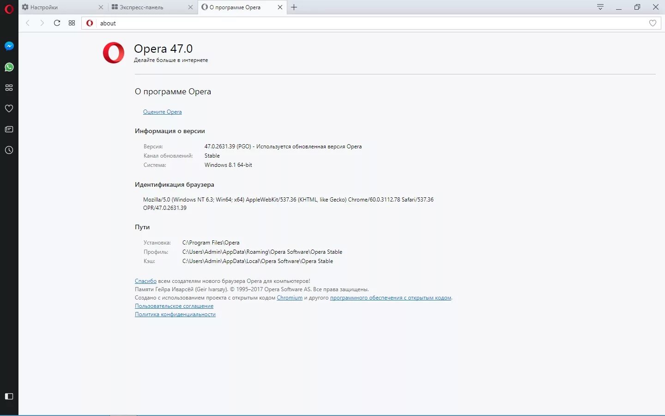
Task: Close the О программе Opera tab
Action: click(280, 7)
